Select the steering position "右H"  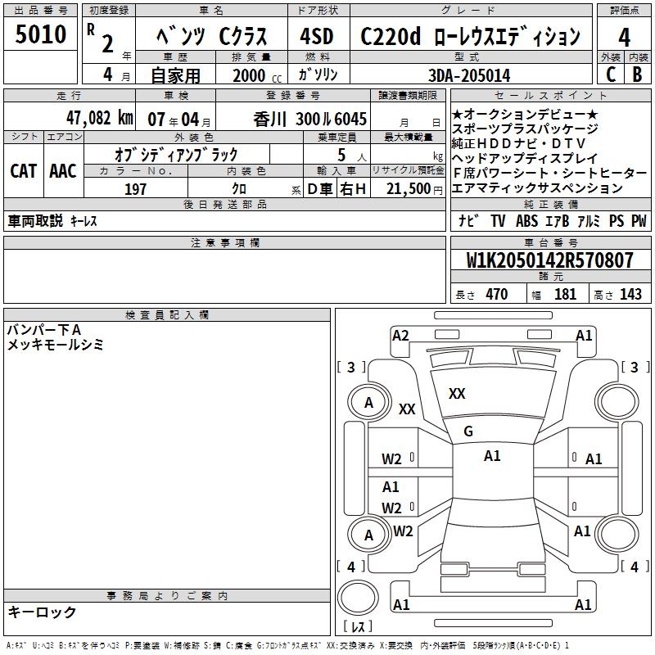click(x=353, y=189)
